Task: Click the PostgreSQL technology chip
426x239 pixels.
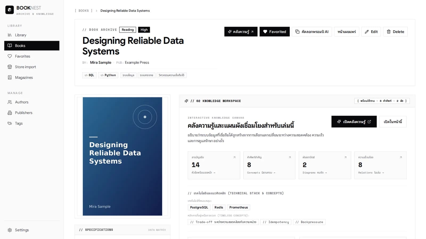Action: click(199, 207)
